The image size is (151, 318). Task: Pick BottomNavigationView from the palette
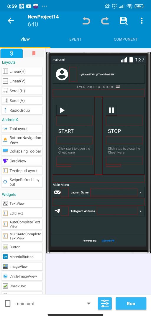click(x=22, y=140)
